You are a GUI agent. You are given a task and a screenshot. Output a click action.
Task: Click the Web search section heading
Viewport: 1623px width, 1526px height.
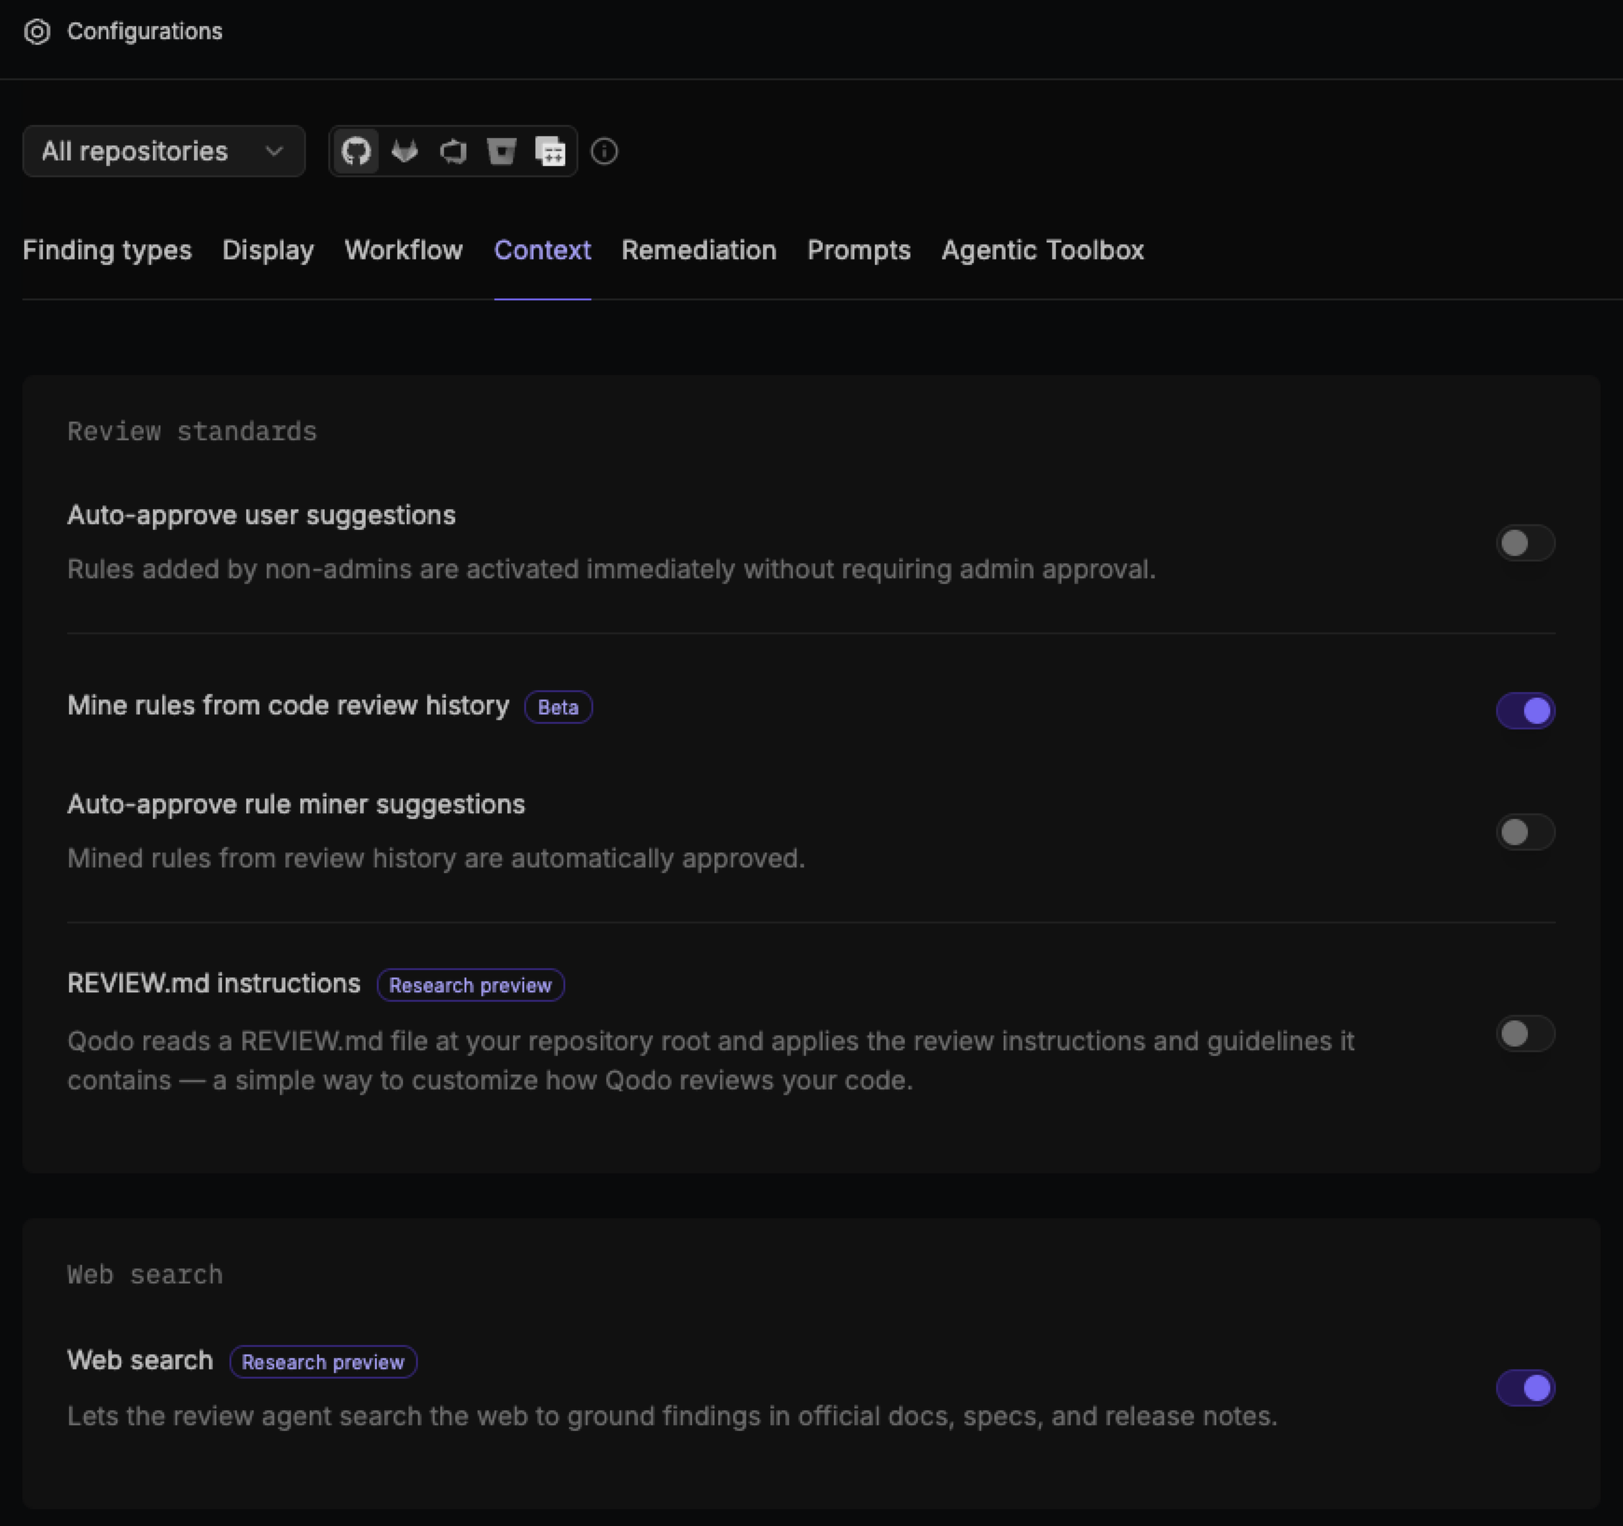click(x=145, y=1274)
